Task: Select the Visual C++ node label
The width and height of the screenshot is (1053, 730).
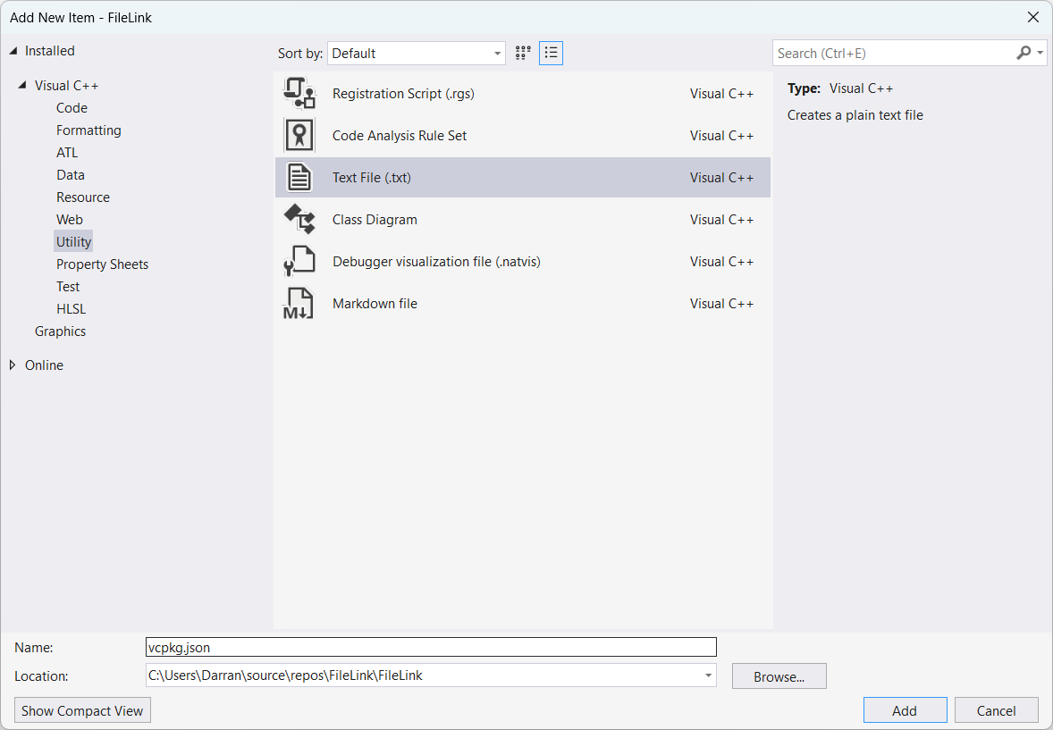Action: pyautogui.click(x=66, y=85)
